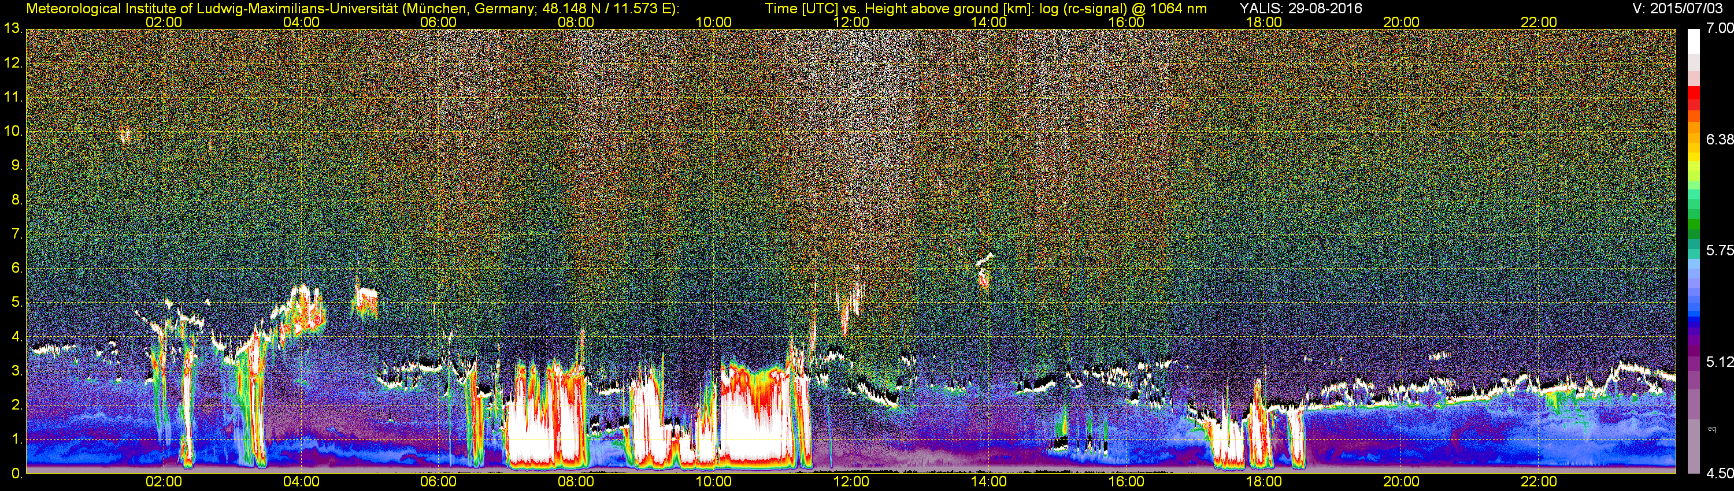
Task: Click the 08:00 label on the top time axis
Action: pos(576,22)
